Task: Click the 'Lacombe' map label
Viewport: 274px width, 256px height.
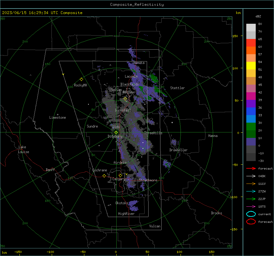Action: pyautogui.click(x=131, y=76)
